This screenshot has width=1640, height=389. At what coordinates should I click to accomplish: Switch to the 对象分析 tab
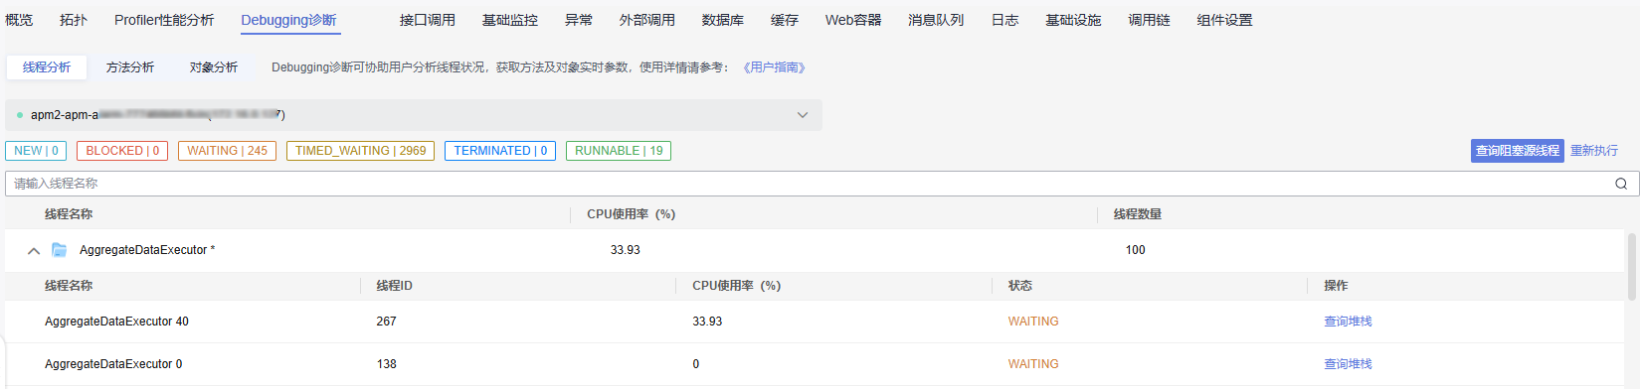coord(214,67)
